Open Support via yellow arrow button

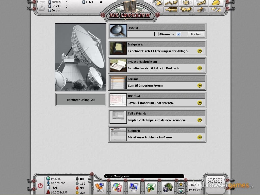(x=200, y=137)
